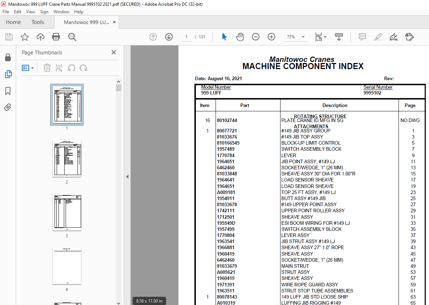This screenshot has width=429, height=305.
Task: Rotate page clockwise
Action: click(x=84, y=68)
